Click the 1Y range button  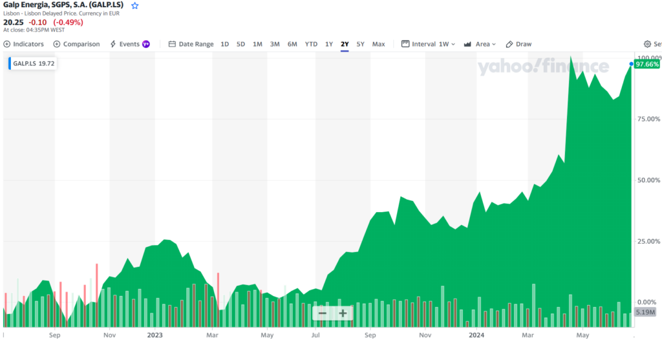click(x=329, y=44)
